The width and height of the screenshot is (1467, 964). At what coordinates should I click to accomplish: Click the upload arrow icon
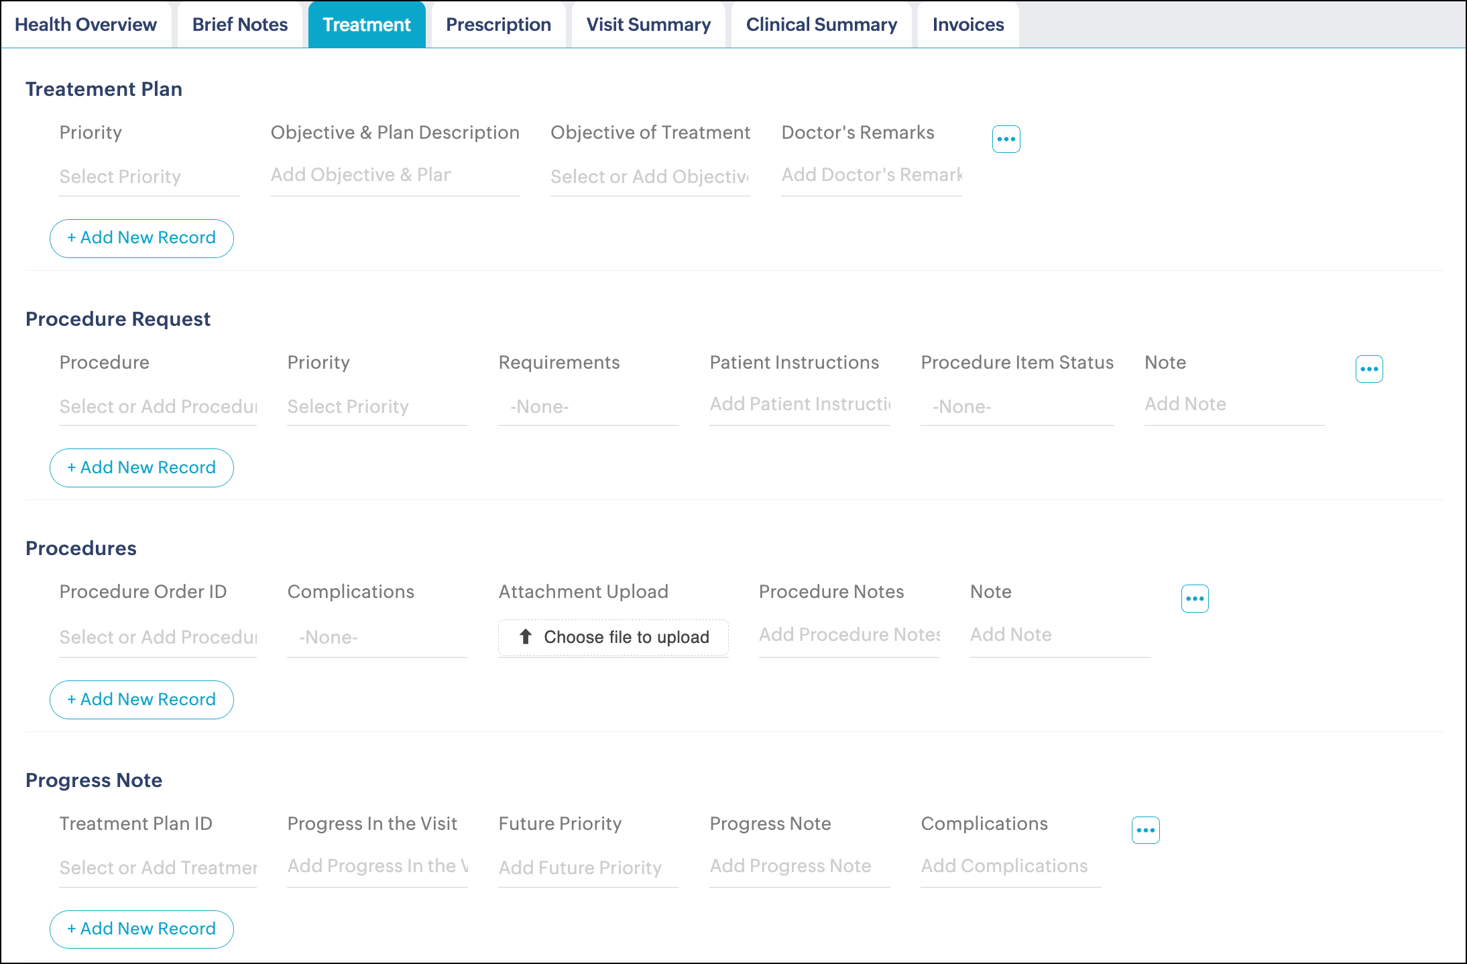526,637
